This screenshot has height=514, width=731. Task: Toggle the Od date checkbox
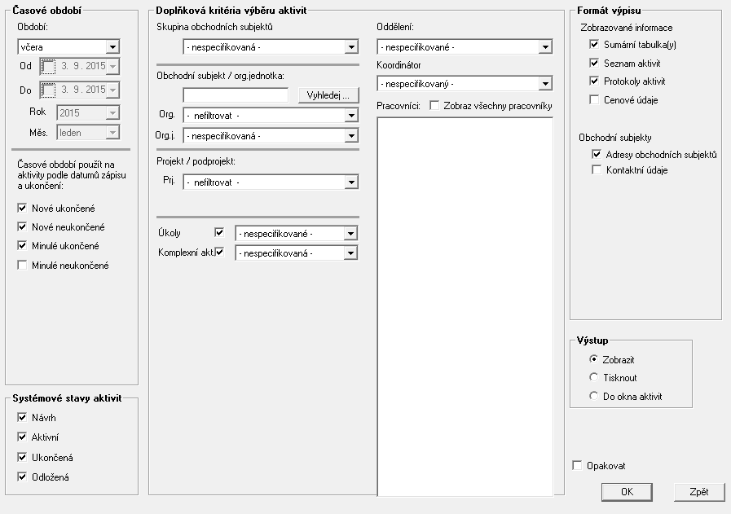click(48, 66)
